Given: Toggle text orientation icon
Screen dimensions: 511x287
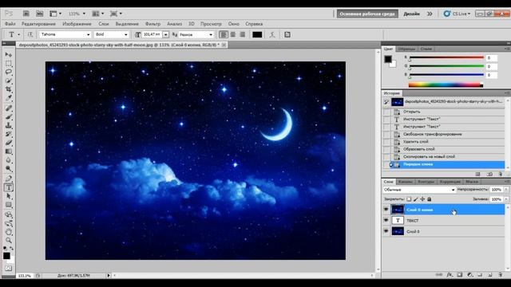Looking at the screenshot, I should 30,34.
